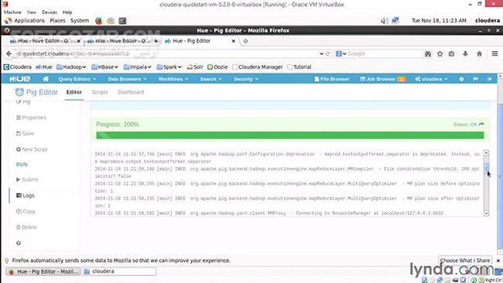503x283 pixels.
Task: Open the bookmarks list icon in Firefox toolbar
Action: [451, 54]
